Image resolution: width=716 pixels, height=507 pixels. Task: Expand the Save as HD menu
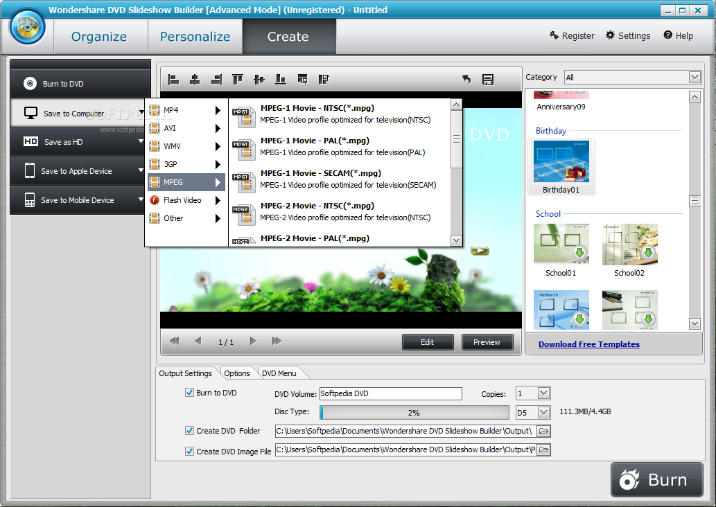click(x=141, y=141)
